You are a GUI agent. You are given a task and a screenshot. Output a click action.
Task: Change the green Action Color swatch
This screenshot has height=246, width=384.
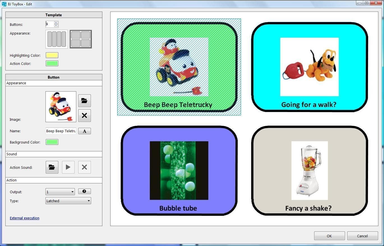[x=52, y=63]
